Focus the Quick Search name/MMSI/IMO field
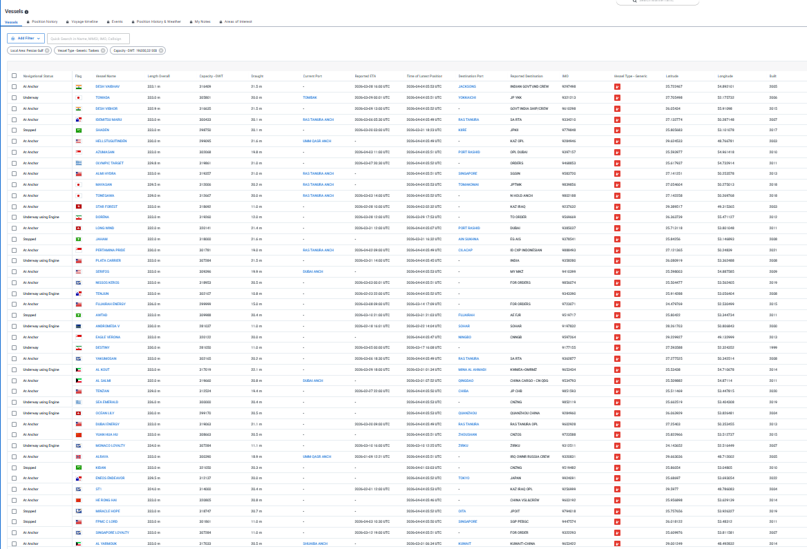The width and height of the screenshot is (807, 549). point(88,39)
